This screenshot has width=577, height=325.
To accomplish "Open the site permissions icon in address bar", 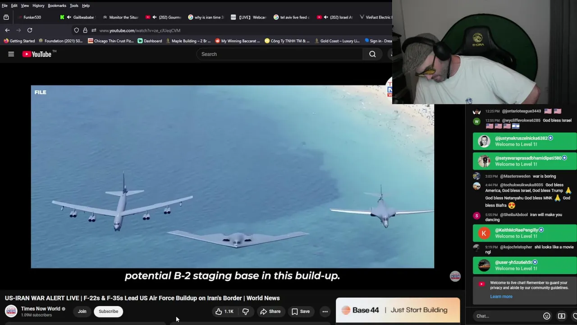I will click(94, 30).
